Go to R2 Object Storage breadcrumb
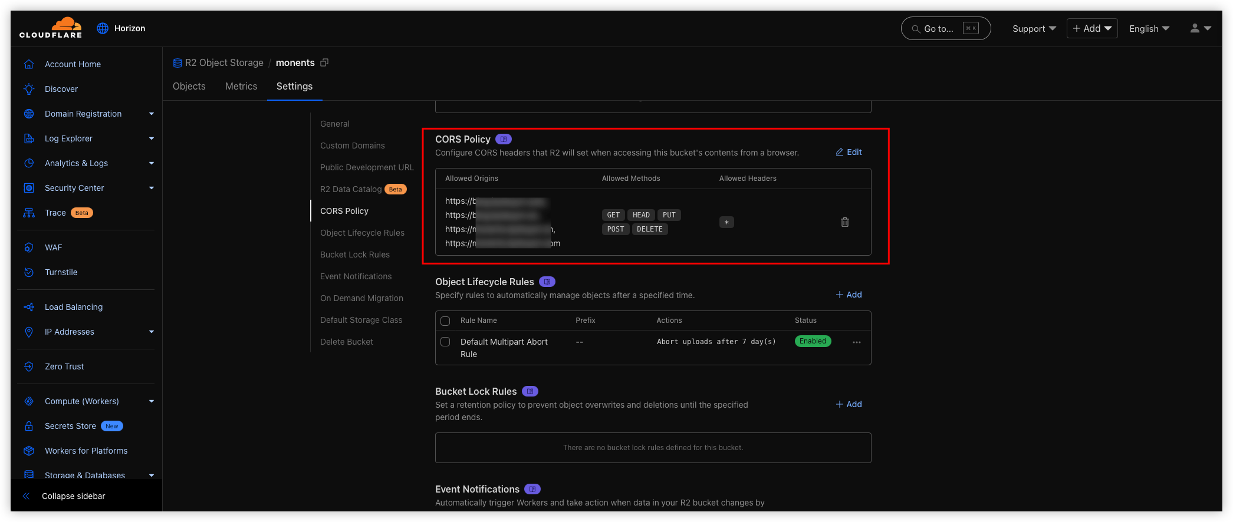1233x522 pixels. 218,62
